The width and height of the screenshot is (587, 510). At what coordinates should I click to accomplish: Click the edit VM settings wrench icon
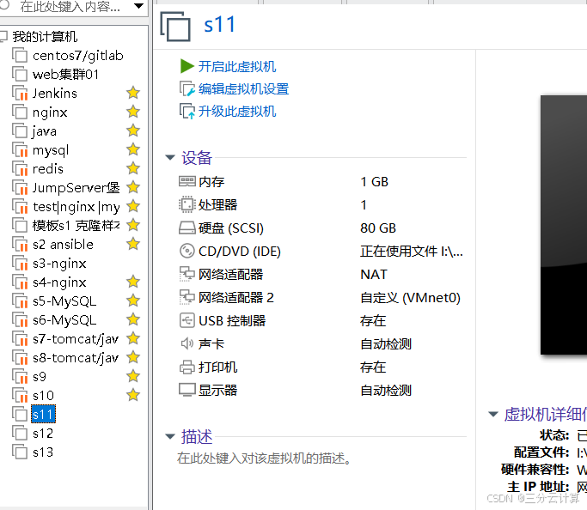point(187,89)
